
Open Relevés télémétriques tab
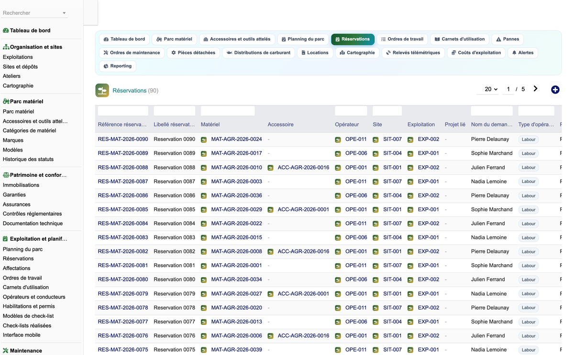tap(413, 53)
